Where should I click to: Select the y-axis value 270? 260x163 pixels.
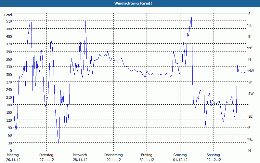[x=9, y=82]
